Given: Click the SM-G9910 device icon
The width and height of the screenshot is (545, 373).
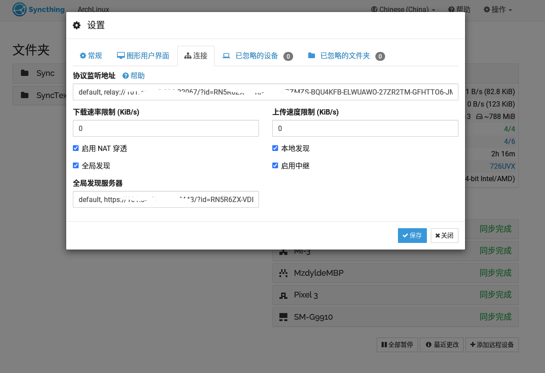Looking at the screenshot, I should tap(283, 317).
